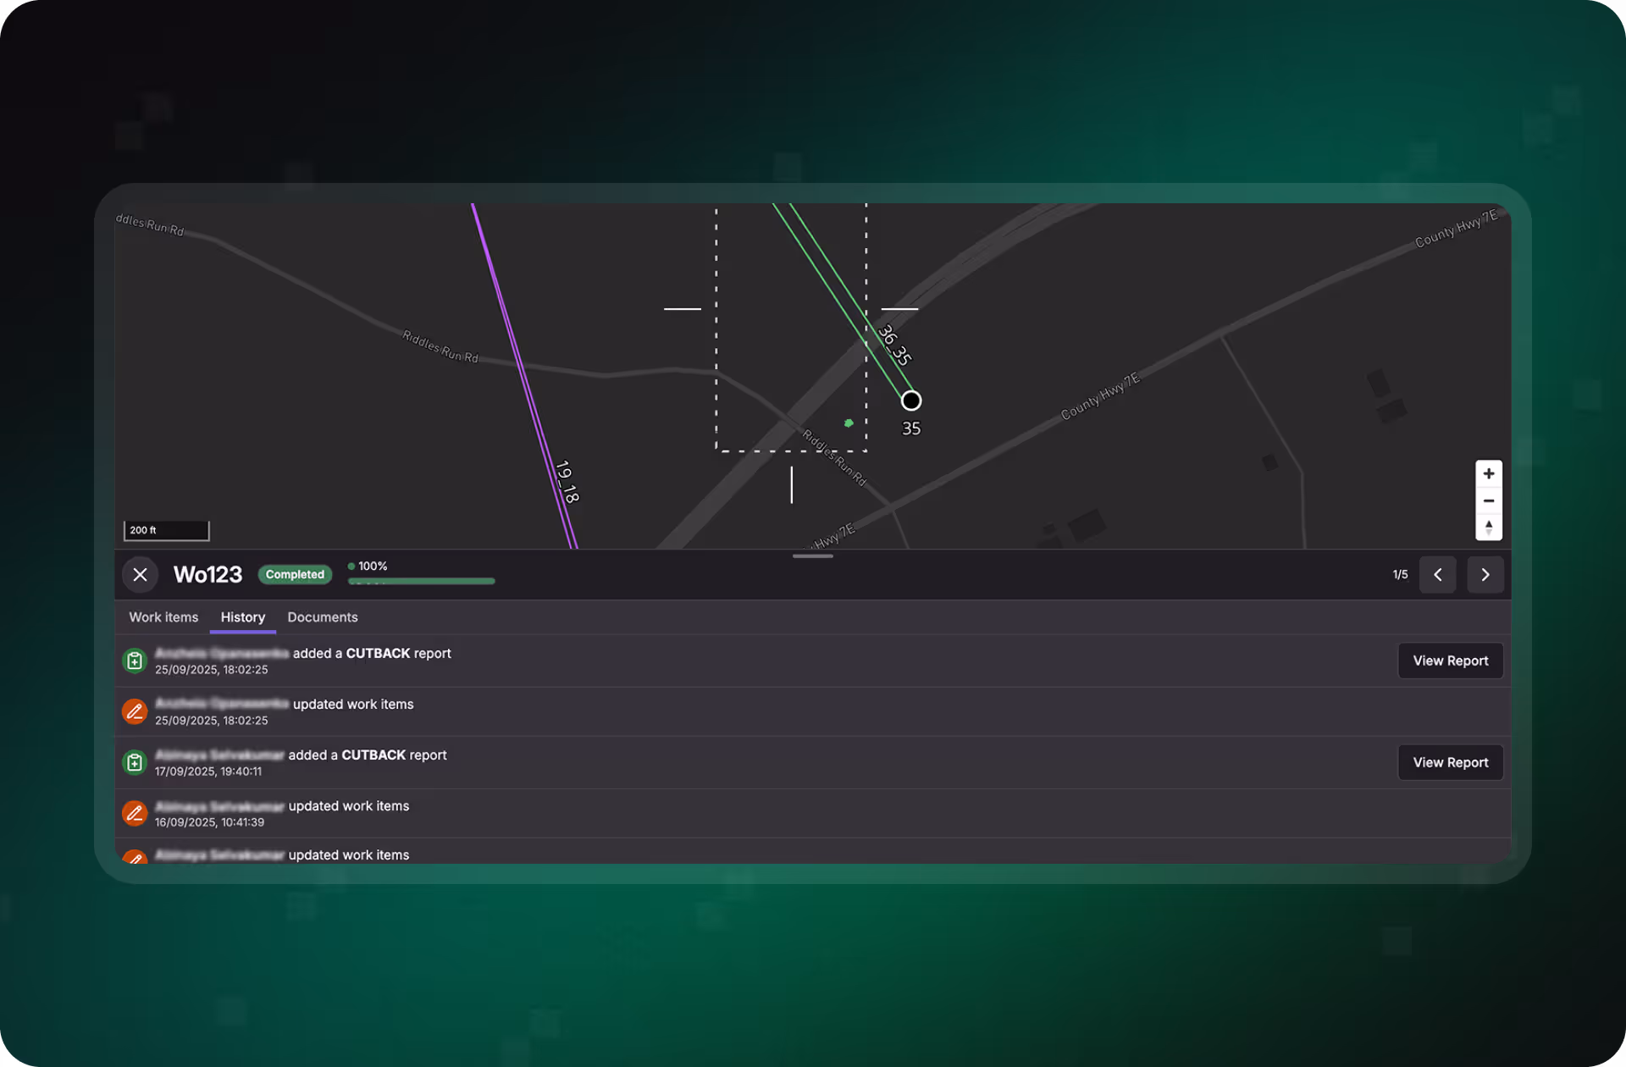Click the 100% green progress bar
The image size is (1626, 1067).
pyautogui.click(x=421, y=581)
